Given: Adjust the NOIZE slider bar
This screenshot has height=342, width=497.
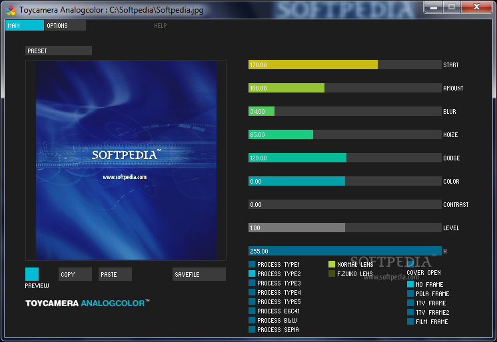Looking at the screenshot, I should coord(345,134).
